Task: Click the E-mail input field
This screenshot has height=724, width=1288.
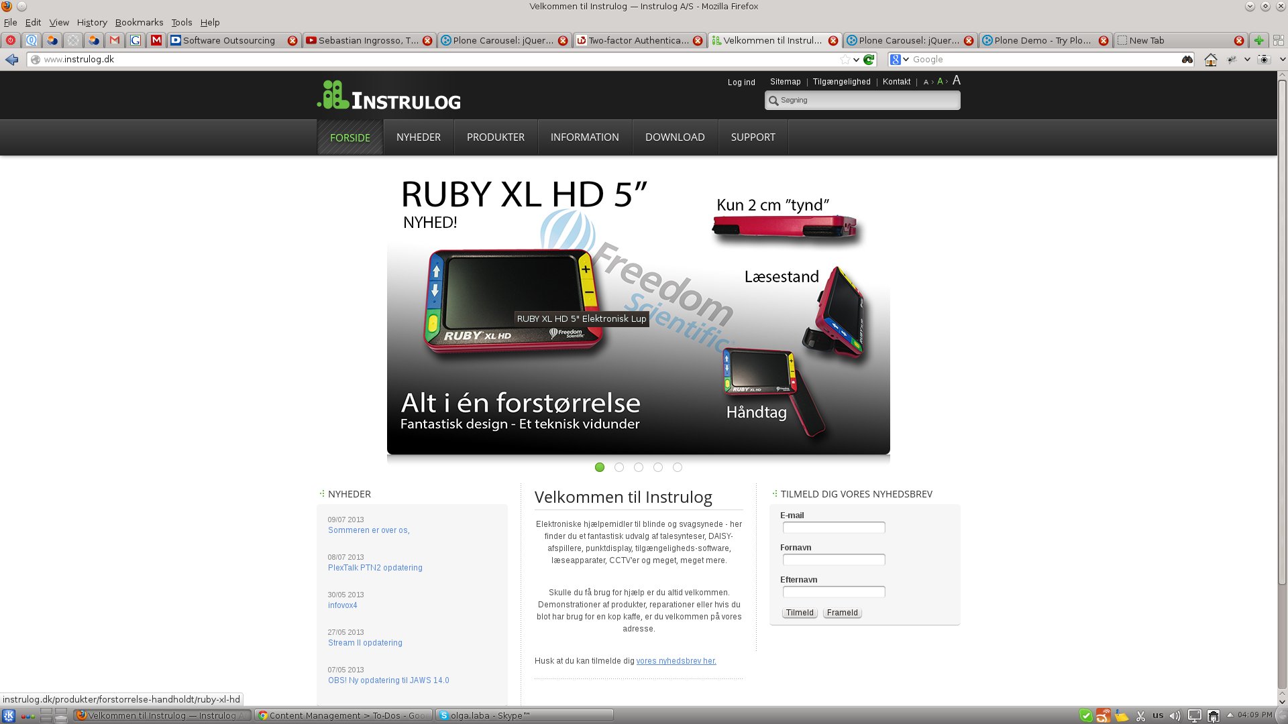Action: 834,528
